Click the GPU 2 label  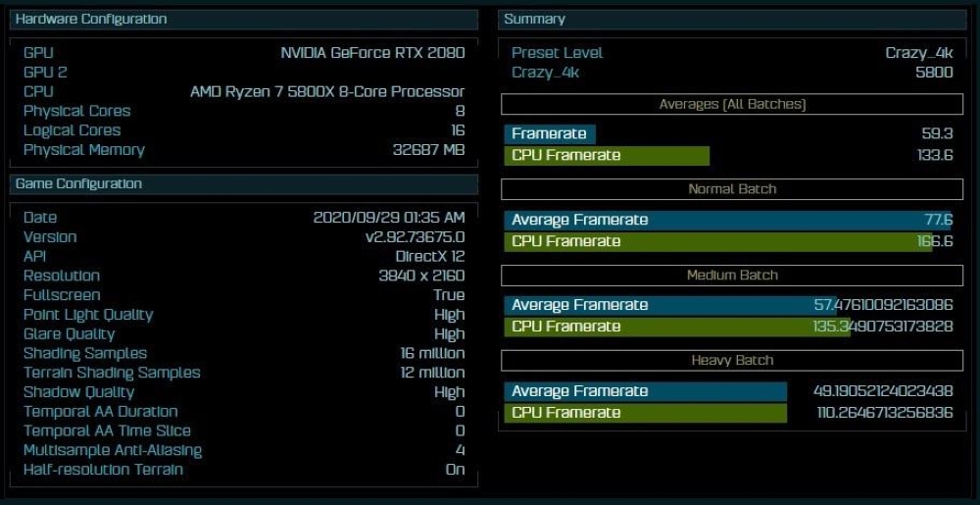[45, 73]
